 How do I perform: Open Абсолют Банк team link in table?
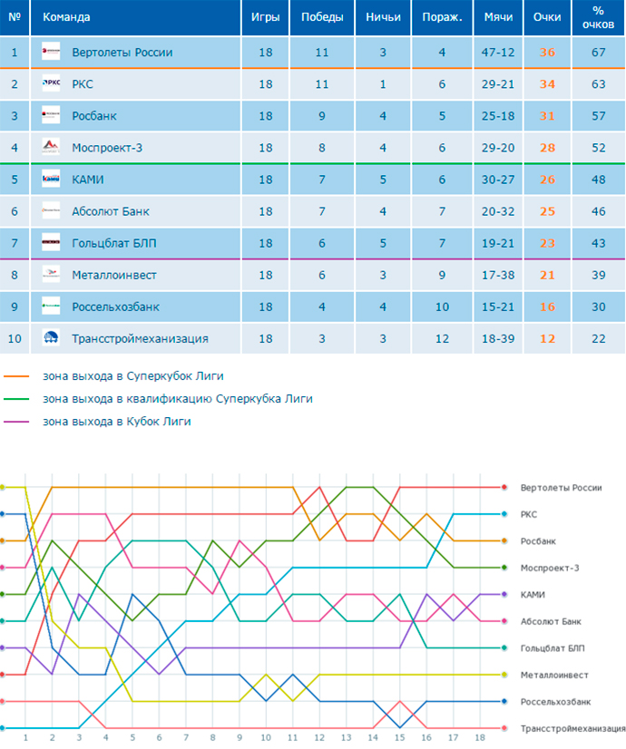tap(111, 211)
